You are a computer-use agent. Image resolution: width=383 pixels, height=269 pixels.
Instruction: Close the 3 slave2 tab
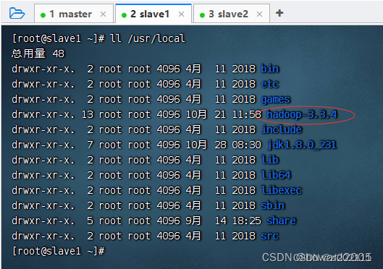point(260,14)
